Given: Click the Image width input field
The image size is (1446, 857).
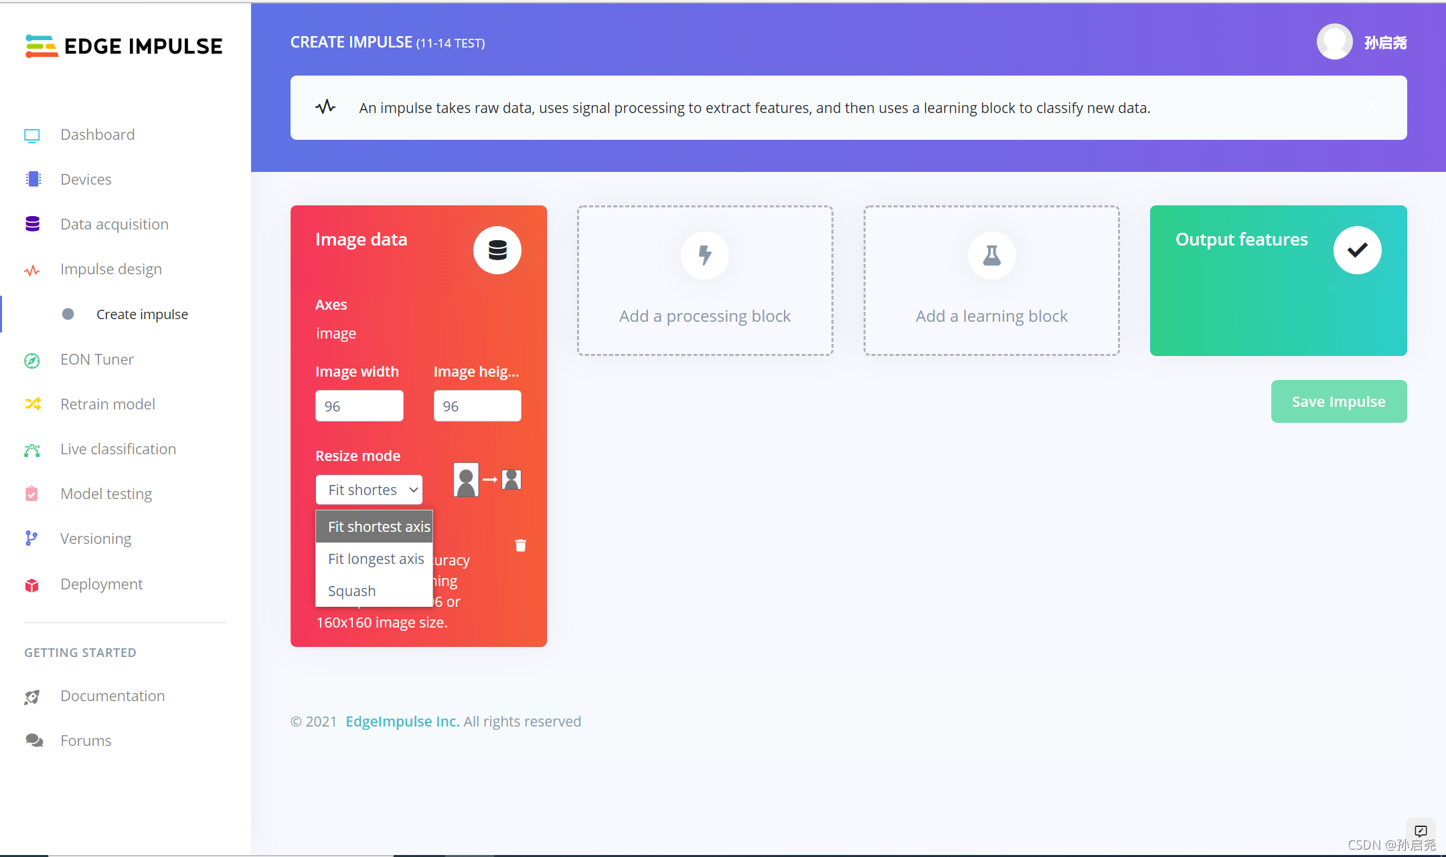Looking at the screenshot, I should tap(359, 406).
